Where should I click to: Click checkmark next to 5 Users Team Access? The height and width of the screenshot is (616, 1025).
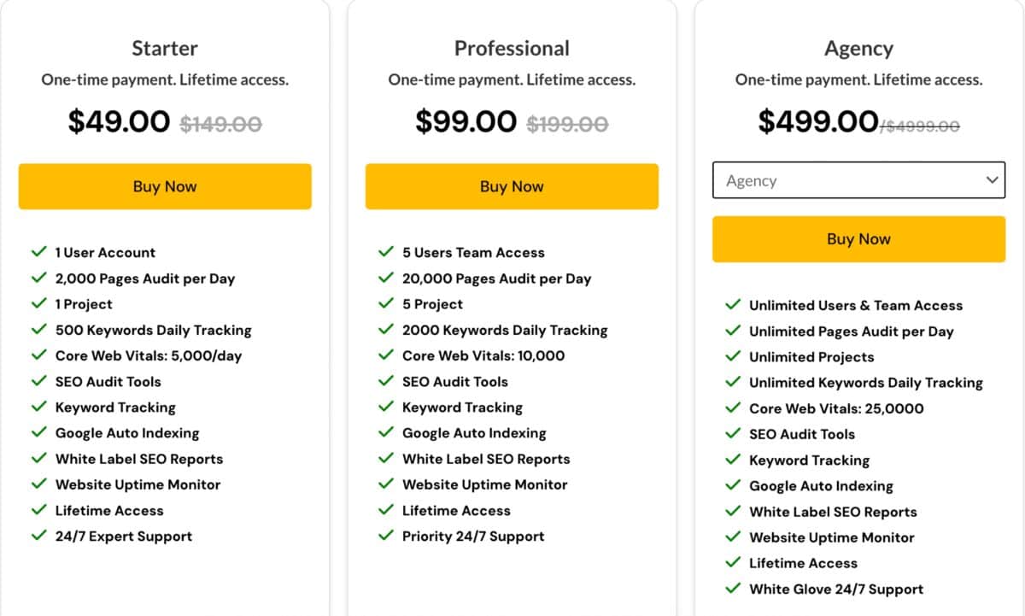385,252
